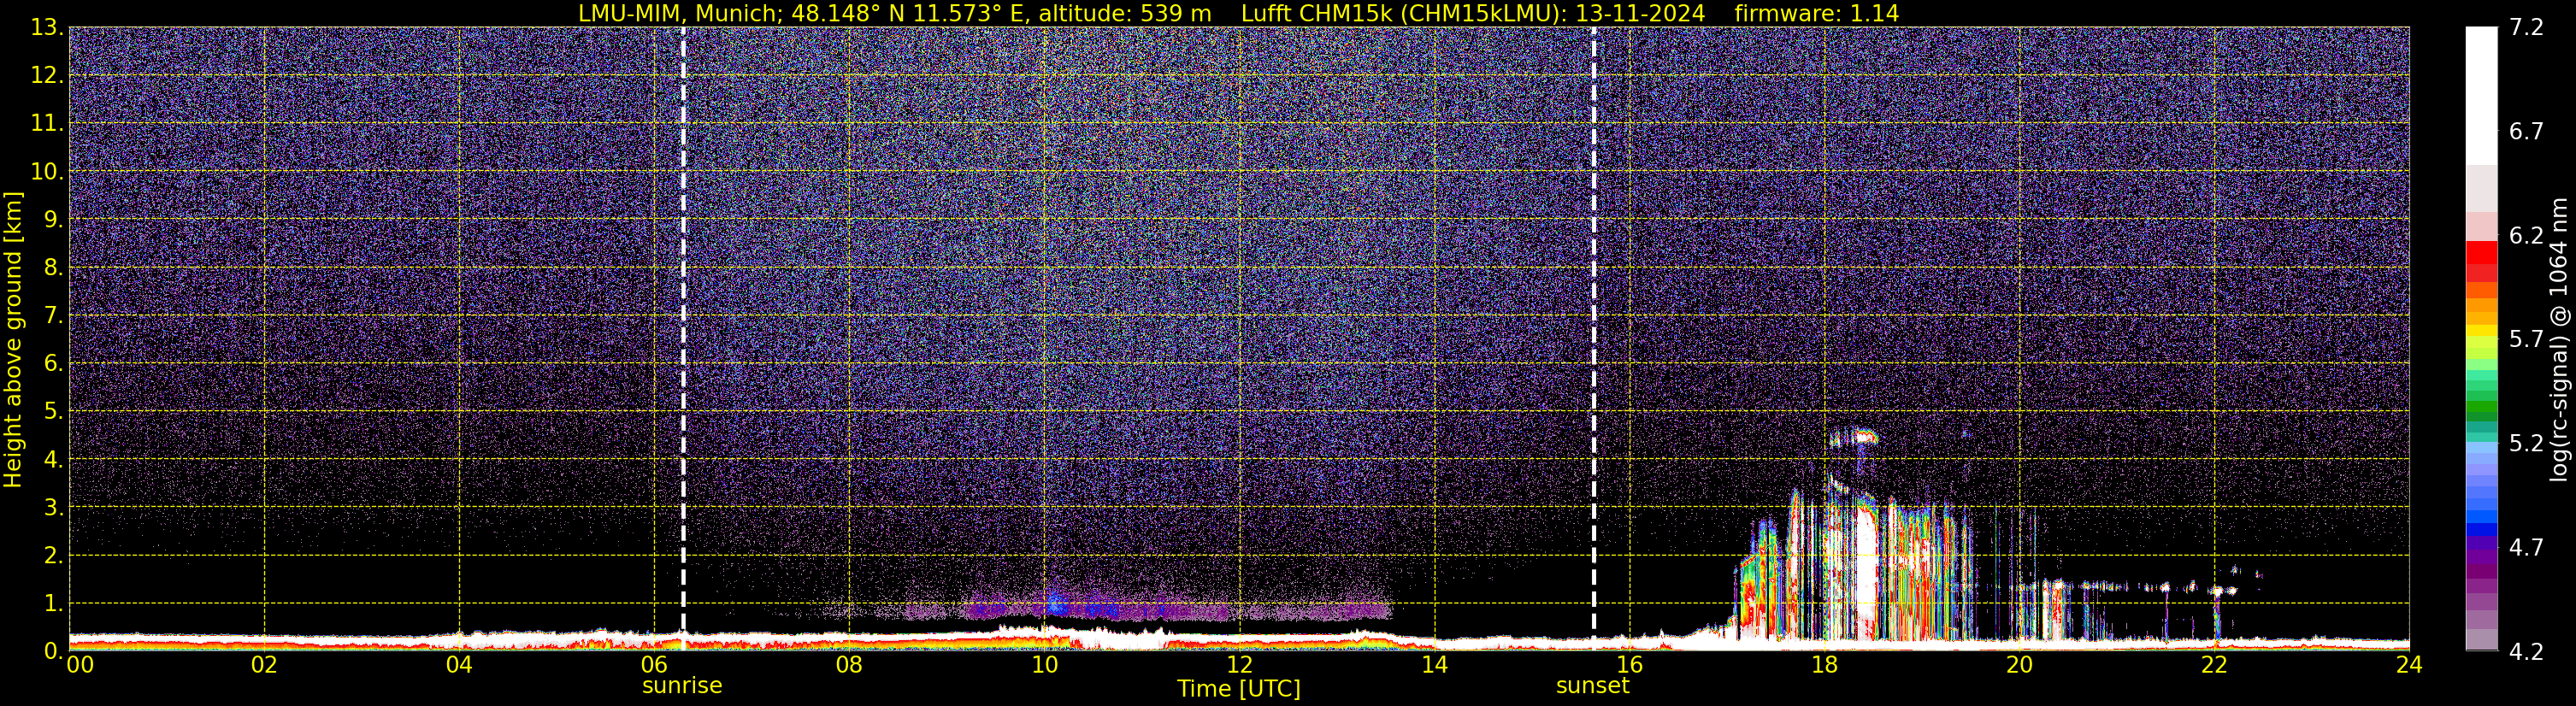Click the "8." height tick label
The width and height of the screenshot is (2576, 706).
tap(53, 268)
